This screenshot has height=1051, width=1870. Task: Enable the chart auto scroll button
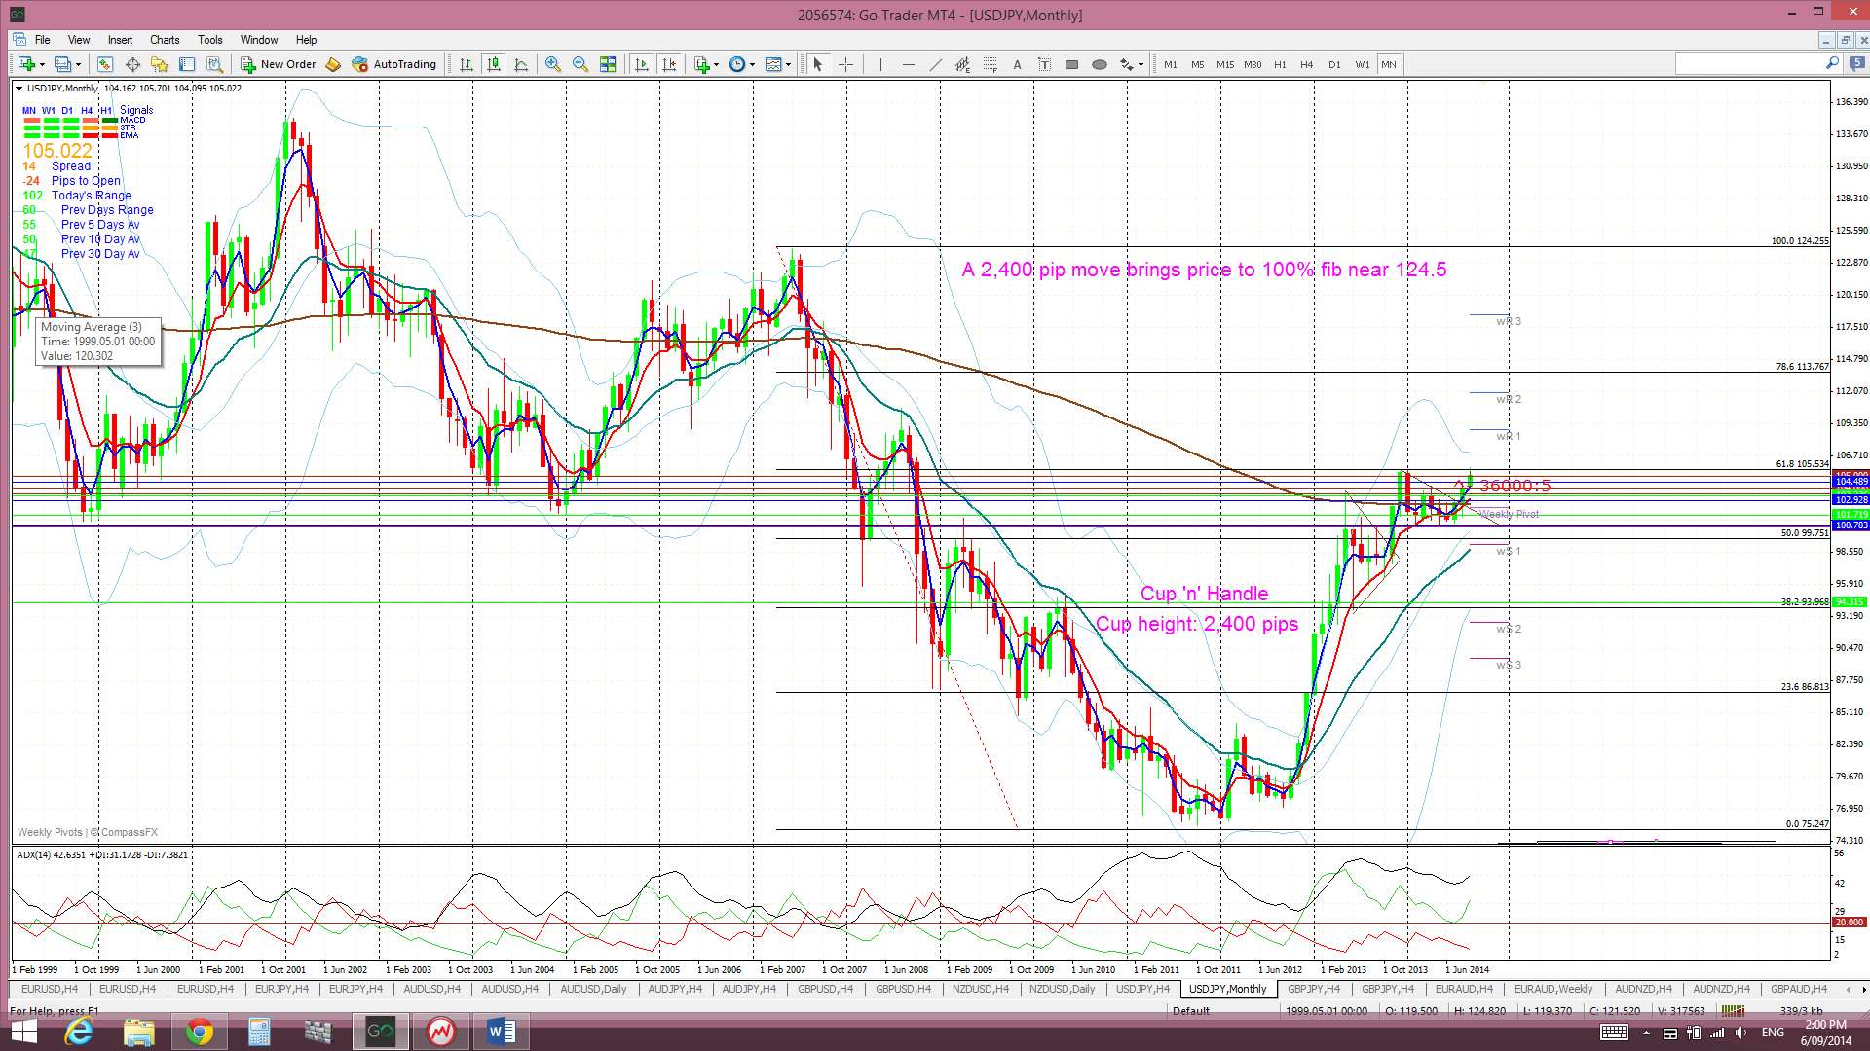point(642,64)
